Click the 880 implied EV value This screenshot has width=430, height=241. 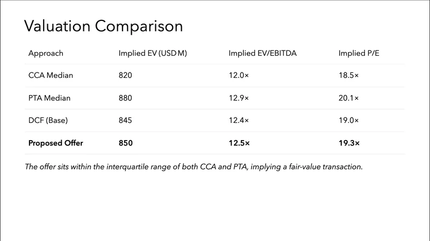125,98
